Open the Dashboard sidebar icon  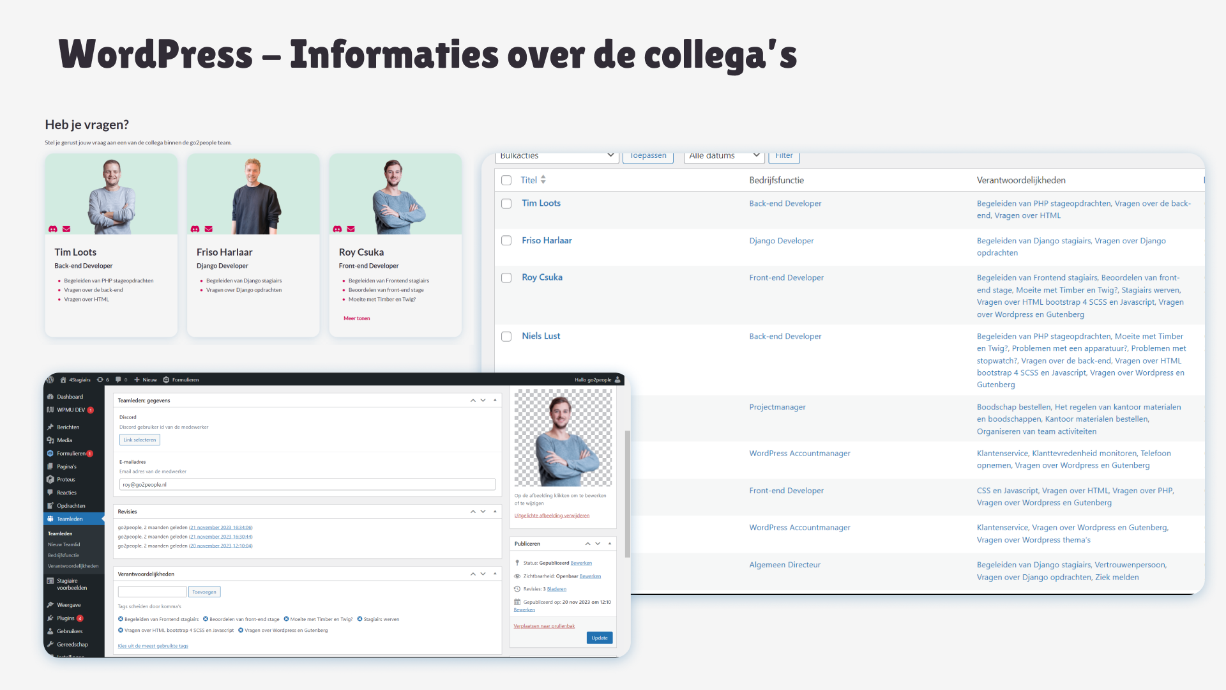[50, 397]
